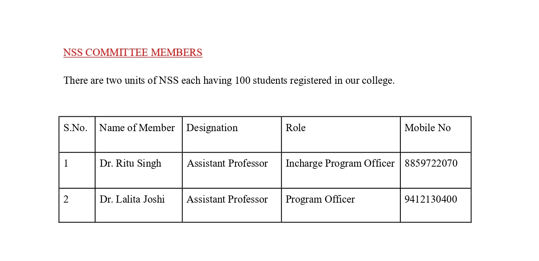
Task: Click the Dr. Lalita Joshi cell
Action: (139, 205)
